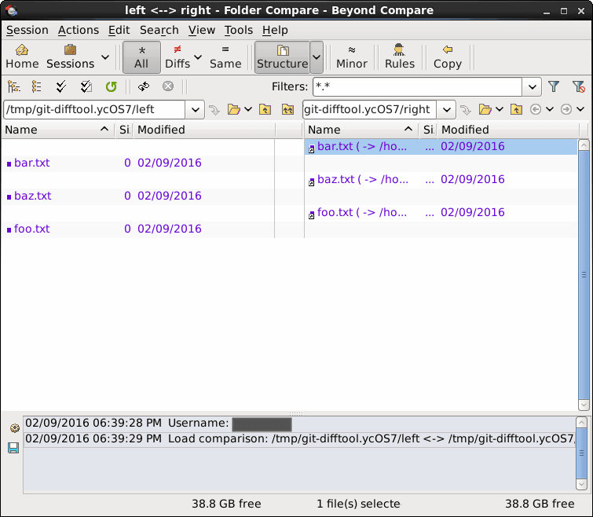Click the expand all folders icon

click(13, 86)
